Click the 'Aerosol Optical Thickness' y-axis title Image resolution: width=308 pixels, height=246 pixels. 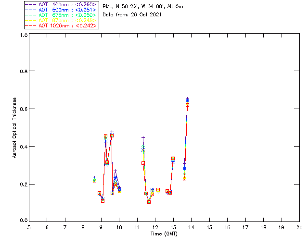(15, 128)
